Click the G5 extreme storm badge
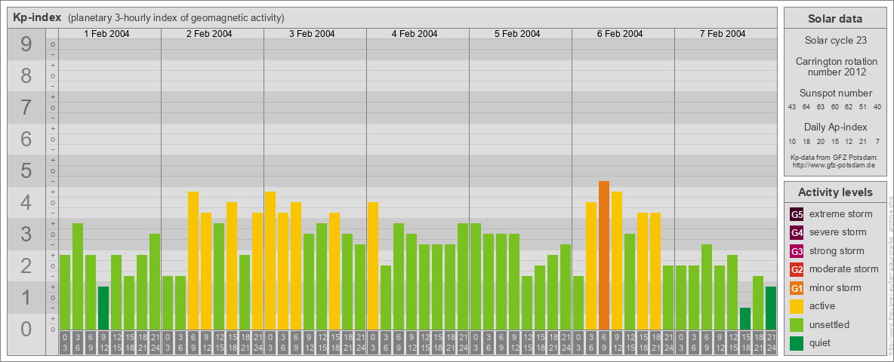This screenshot has height=362, width=894. [x=797, y=214]
